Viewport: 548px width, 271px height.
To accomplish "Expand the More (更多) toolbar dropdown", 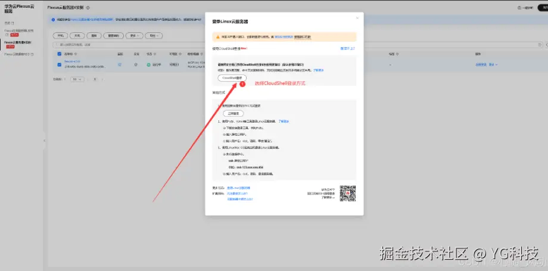I will (134, 36).
